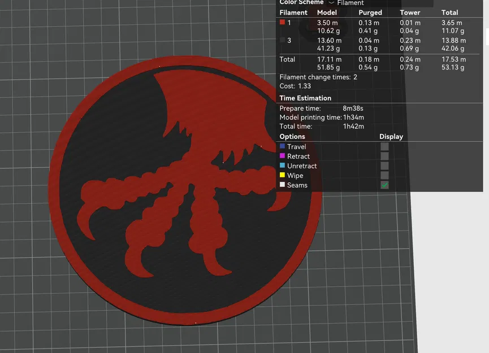Click the dark filament 3 color swatch
Screen dimensions: 489x353
(x=282, y=40)
